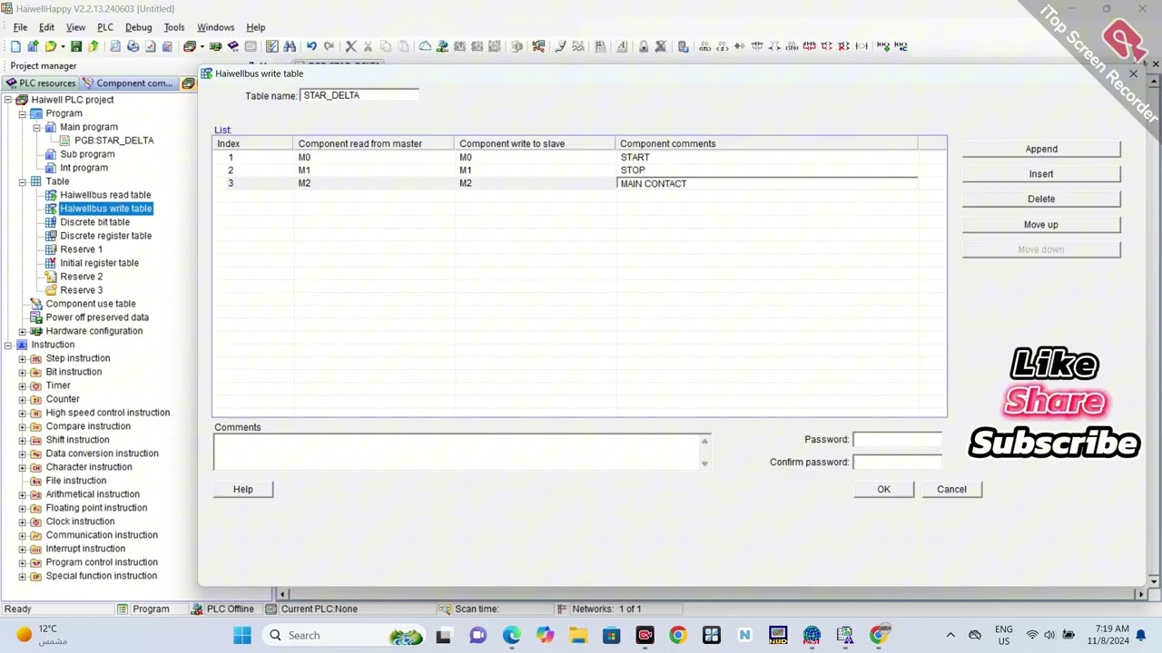Screen dimensions: 1162x653
Task: Select Power off preserved data item
Action: tap(97, 317)
